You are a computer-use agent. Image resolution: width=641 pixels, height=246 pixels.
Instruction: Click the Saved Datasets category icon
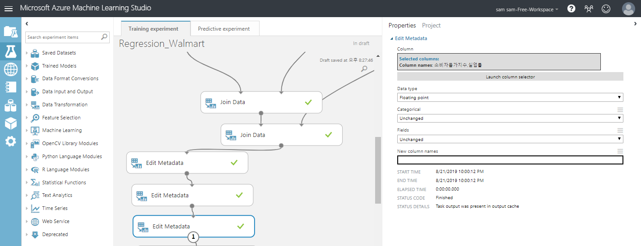[x=35, y=53]
